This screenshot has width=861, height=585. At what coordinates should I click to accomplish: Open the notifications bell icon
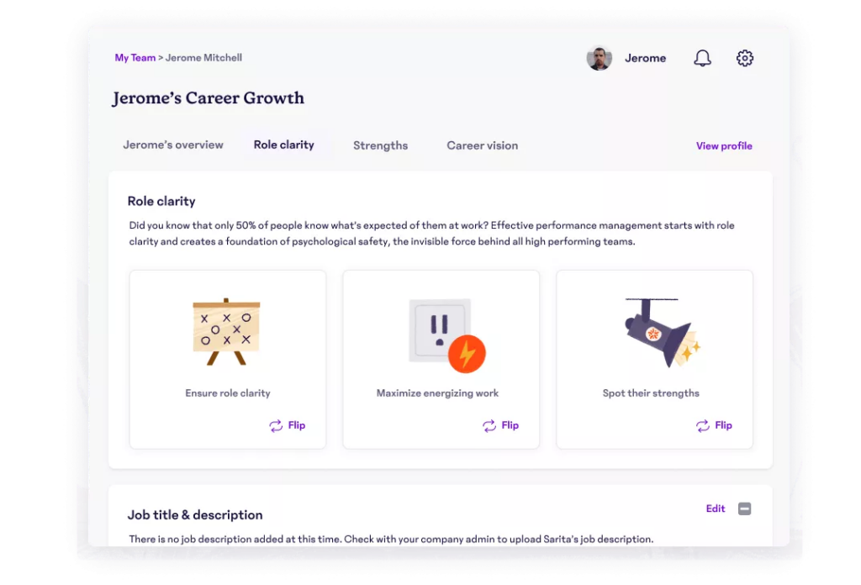tap(702, 58)
